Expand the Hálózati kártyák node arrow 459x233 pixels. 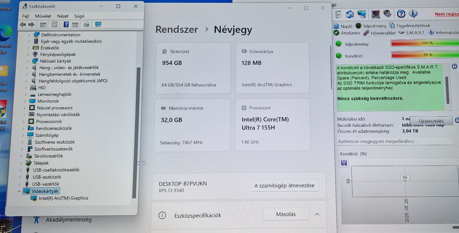tap(28, 61)
